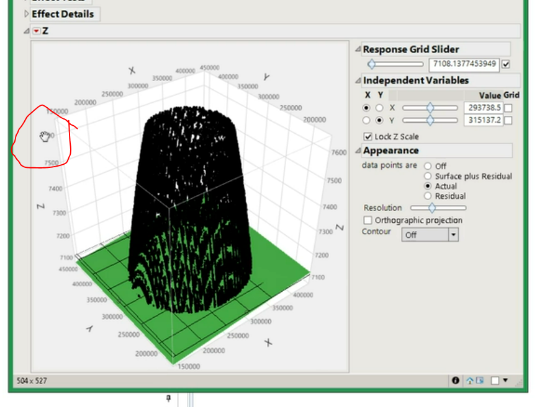Click the info icon in the status bar

(x=455, y=380)
